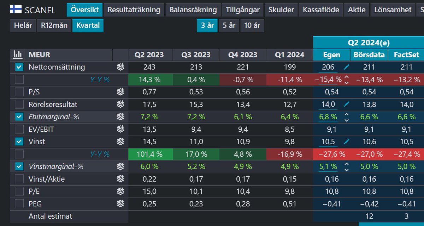Click the stacked-layers icon next to P/S
The height and width of the screenshot is (226, 424).
120,92
